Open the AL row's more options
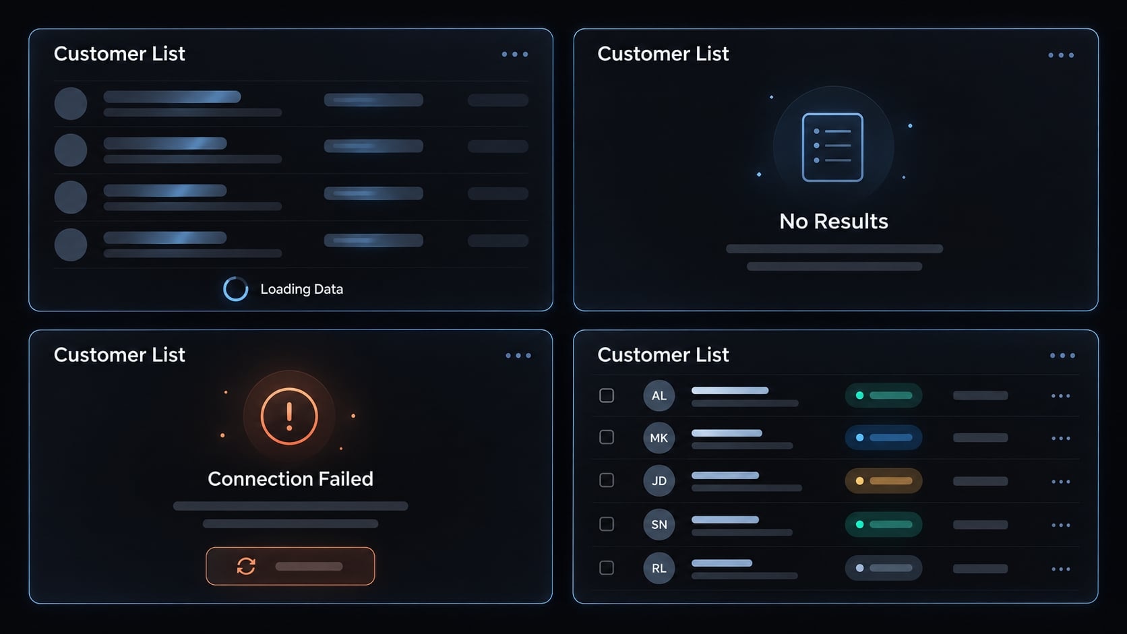 1061,396
